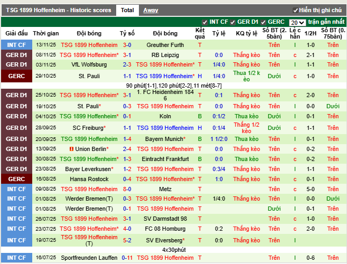Click the Tỷ số column header
This screenshot has width=347, height=264.
click(x=127, y=33)
